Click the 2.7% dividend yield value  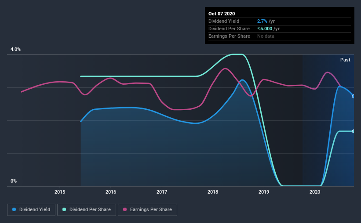pos(262,21)
